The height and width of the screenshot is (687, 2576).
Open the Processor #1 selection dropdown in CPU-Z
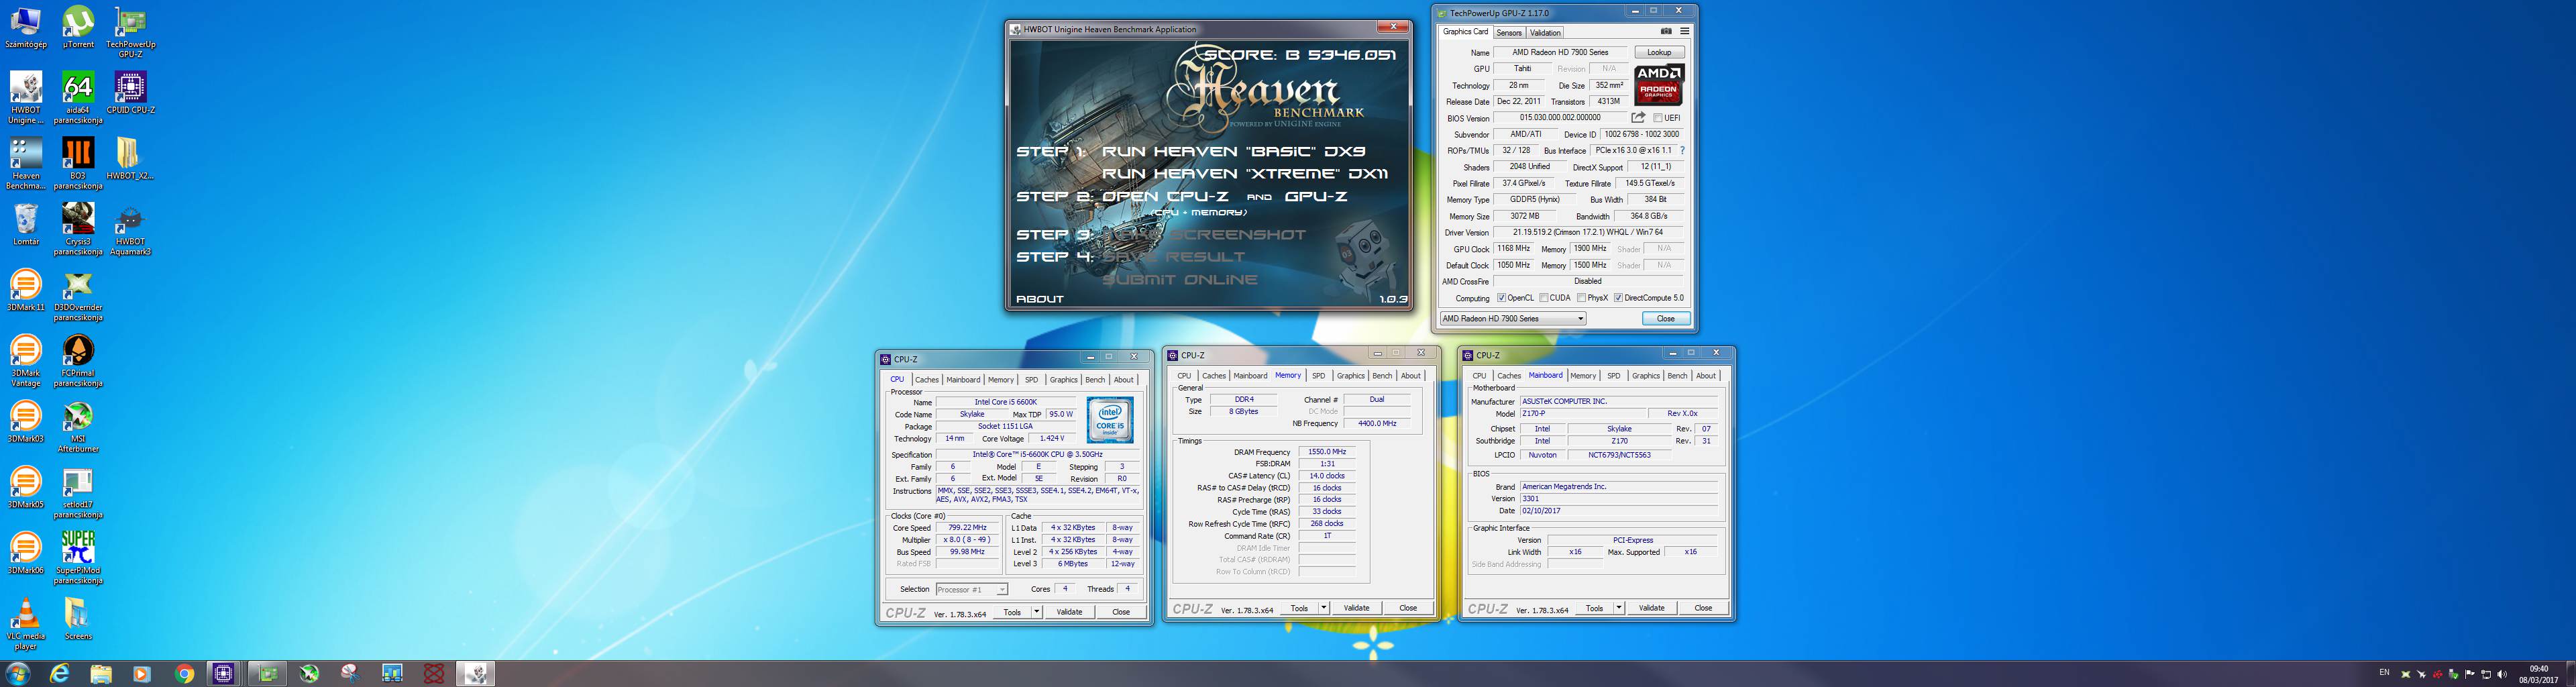point(971,590)
